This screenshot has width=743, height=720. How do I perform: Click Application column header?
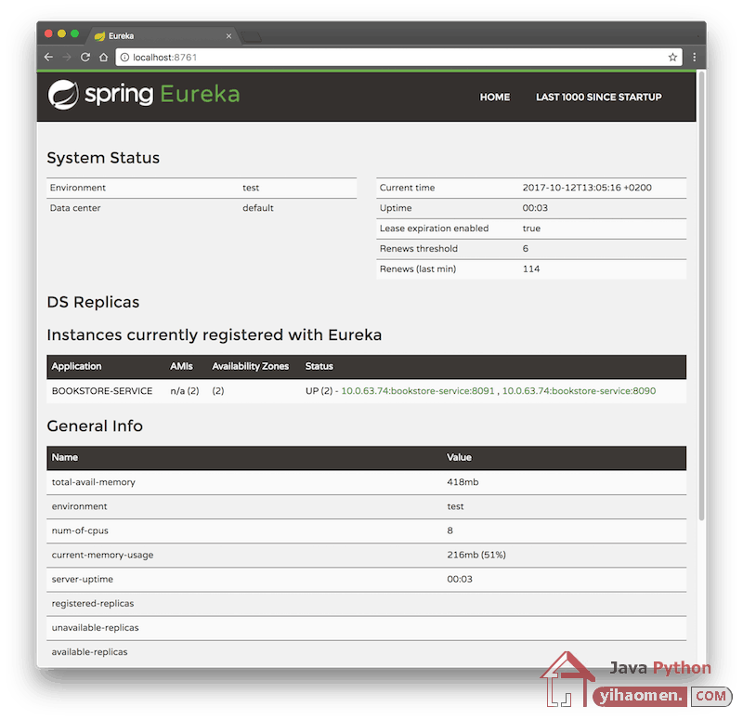click(x=76, y=366)
